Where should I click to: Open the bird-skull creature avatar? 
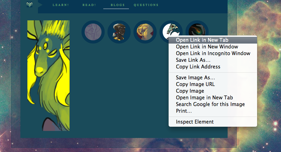click(x=170, y=29)
